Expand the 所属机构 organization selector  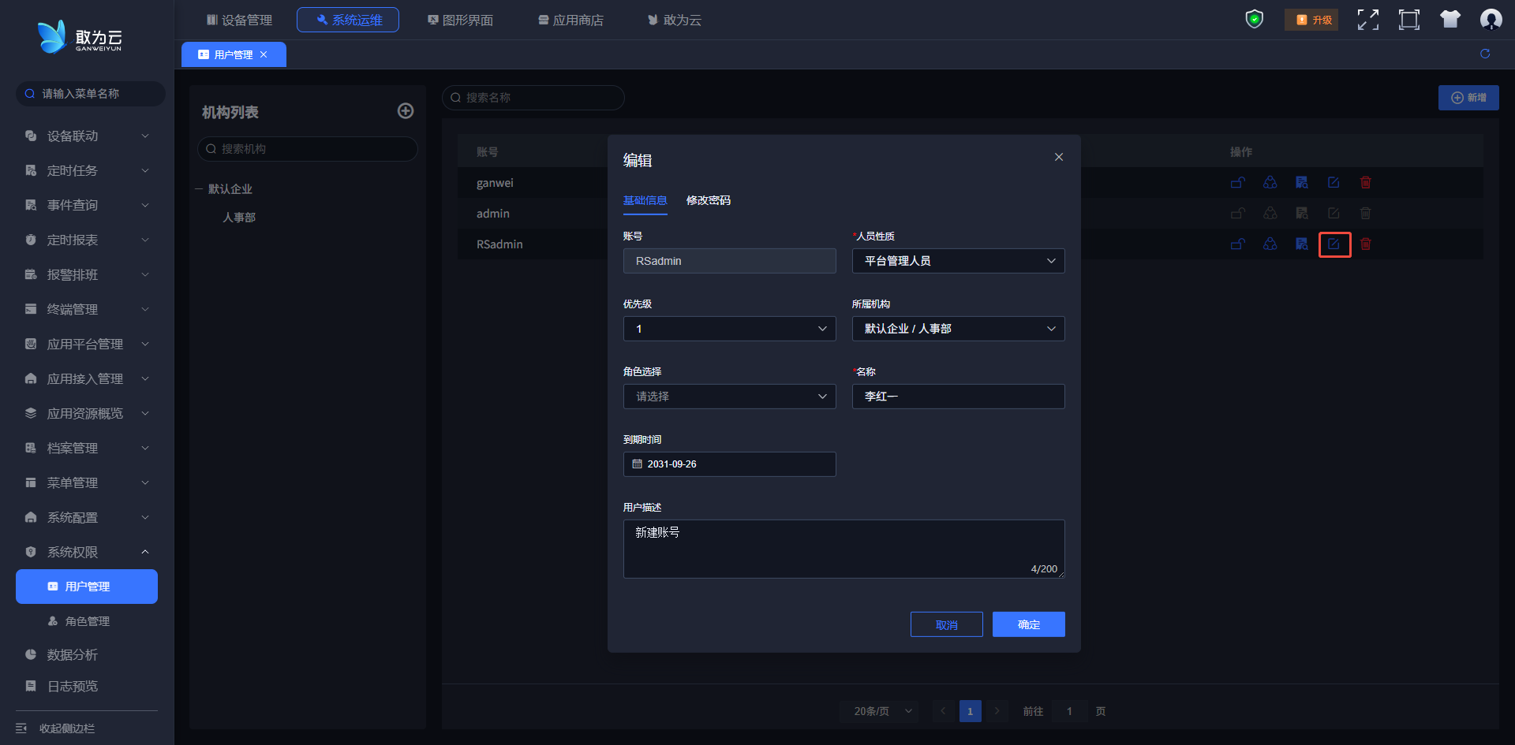(958, 329)
